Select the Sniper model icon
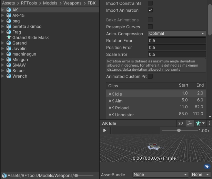 pos(9,71)
